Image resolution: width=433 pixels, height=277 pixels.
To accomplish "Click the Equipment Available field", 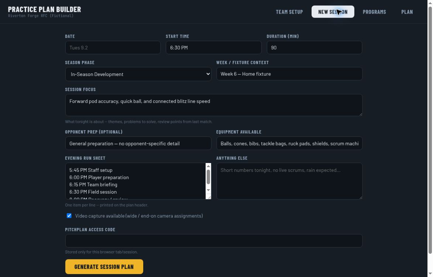I will click(289, 143).
